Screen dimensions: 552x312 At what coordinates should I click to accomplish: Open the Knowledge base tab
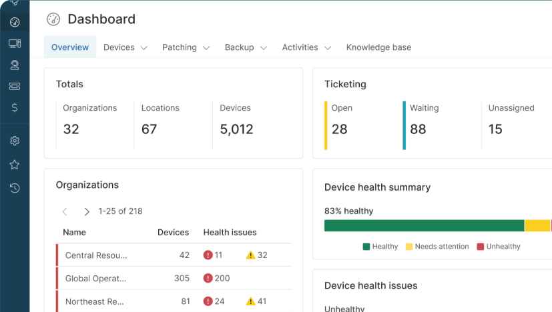[x=379, y=47]
